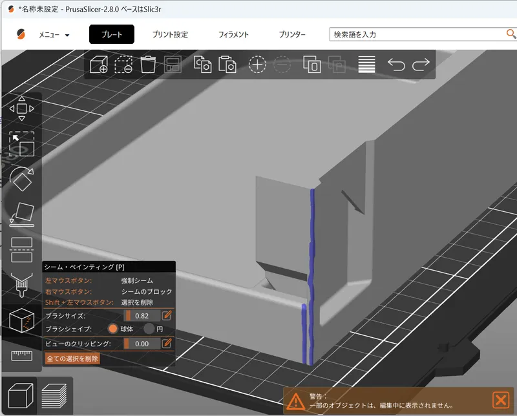Select the 球体 brush shape
Screen dimensions: 517x416
tap(113, 329)
